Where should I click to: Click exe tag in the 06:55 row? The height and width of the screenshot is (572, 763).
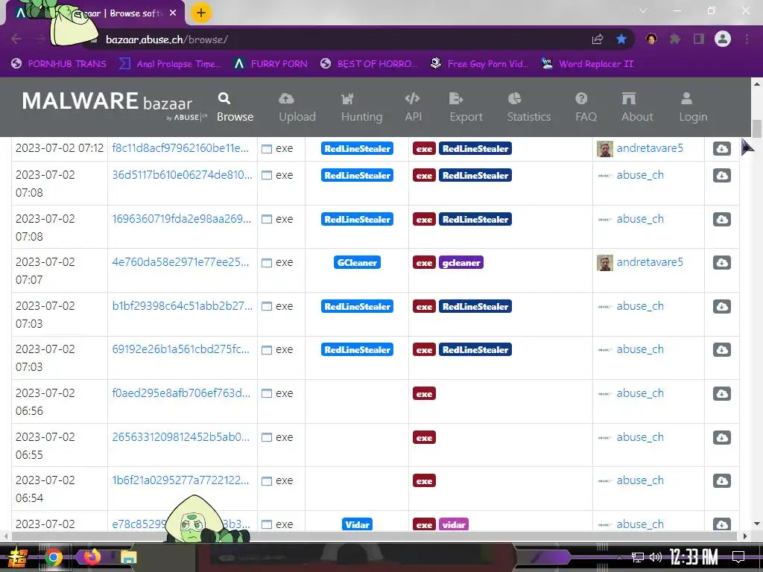(424, 437)
